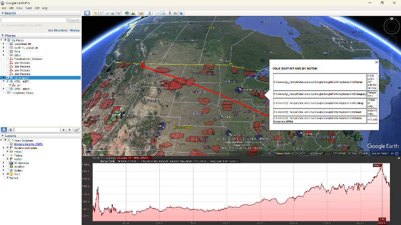Open the Tools menu
401x225 pixels.
[x=29, y=8]
